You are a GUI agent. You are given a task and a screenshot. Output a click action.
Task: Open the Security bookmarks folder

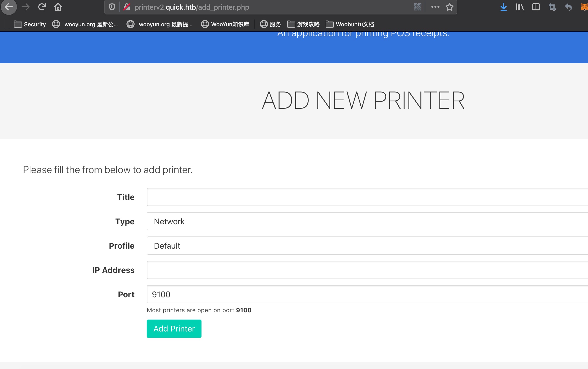point(30,24)
